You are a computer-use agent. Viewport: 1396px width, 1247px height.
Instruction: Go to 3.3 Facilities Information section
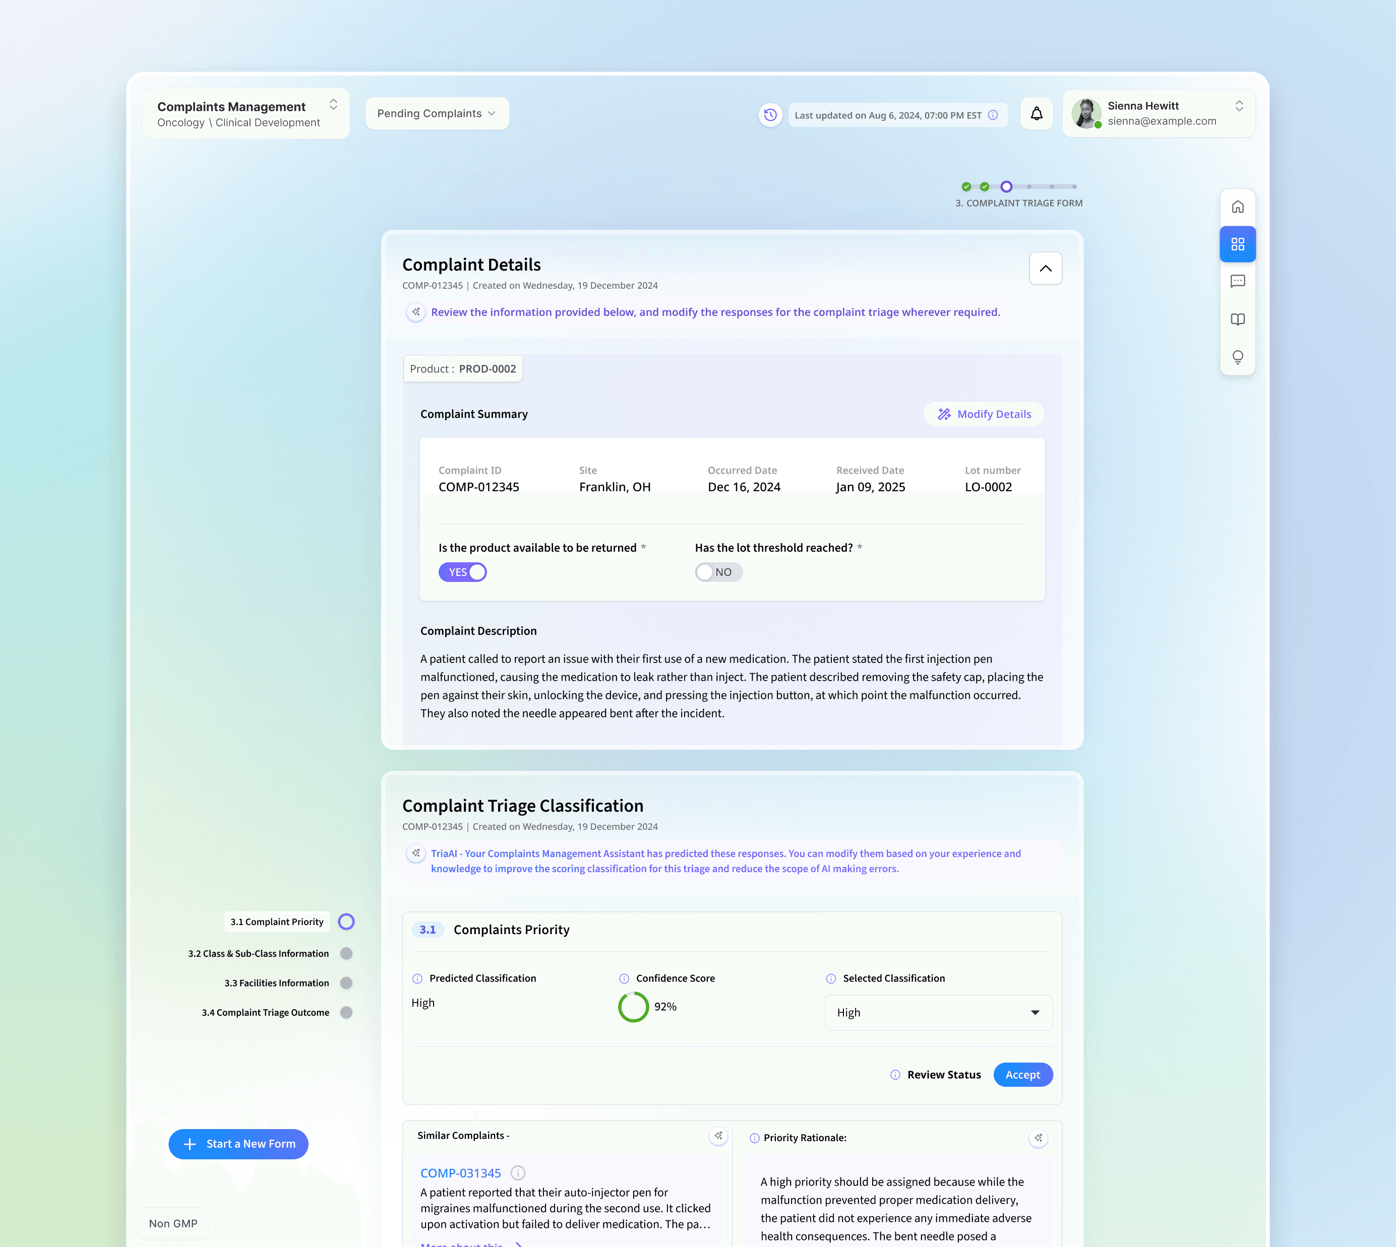click(277, 982)
